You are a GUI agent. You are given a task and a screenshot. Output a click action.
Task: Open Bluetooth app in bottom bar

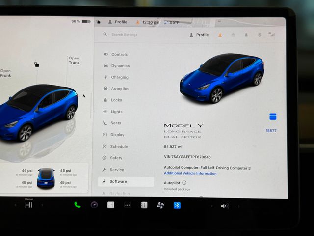177,206
